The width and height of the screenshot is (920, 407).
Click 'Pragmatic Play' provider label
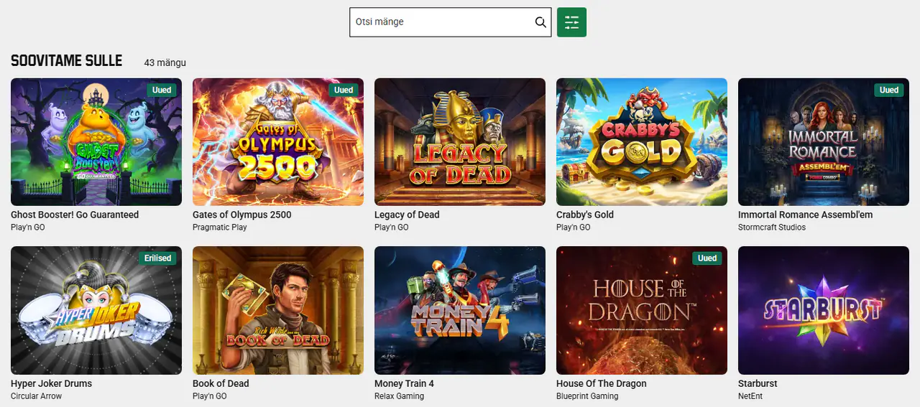(220, 228)
